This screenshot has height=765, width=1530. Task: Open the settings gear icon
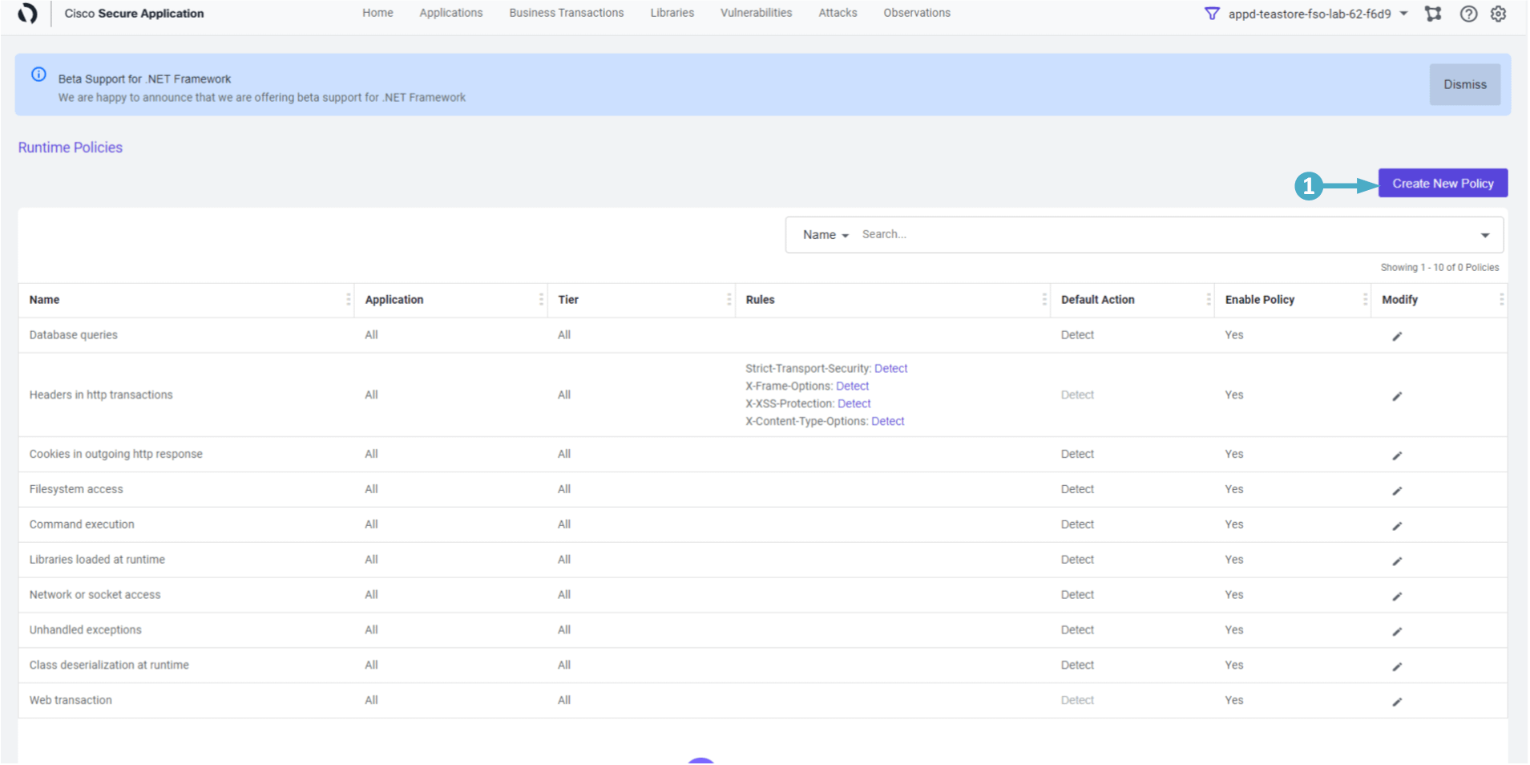click(1498, 14)
